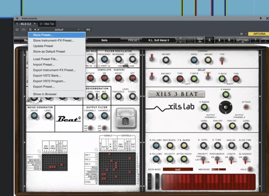
Task: Expand the arrow next to gear icon
Action: tap(246, 34)
